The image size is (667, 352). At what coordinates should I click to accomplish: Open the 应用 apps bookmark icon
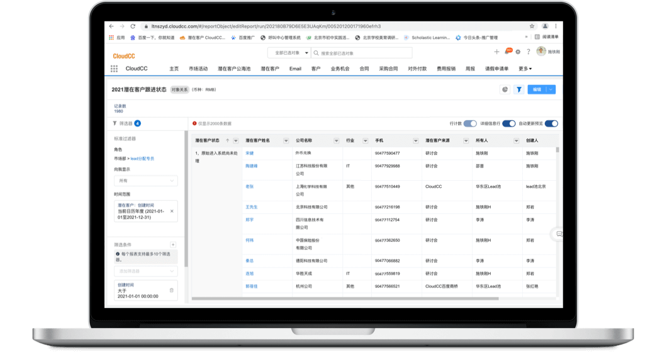(111, 37)
